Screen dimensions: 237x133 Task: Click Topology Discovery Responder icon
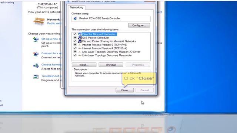point(80,55)
